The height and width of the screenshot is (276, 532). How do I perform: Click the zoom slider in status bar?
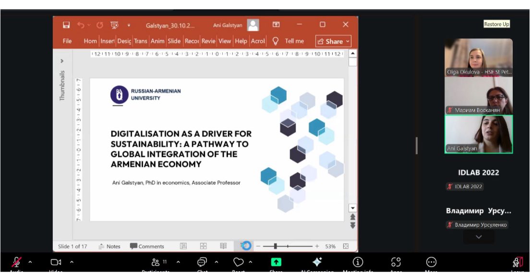[275, 246]
